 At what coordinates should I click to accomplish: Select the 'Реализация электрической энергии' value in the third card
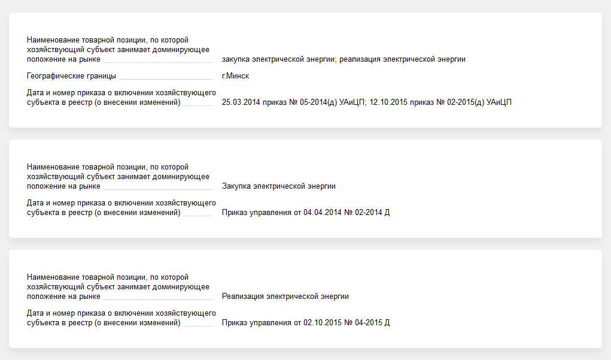(285, 297)
